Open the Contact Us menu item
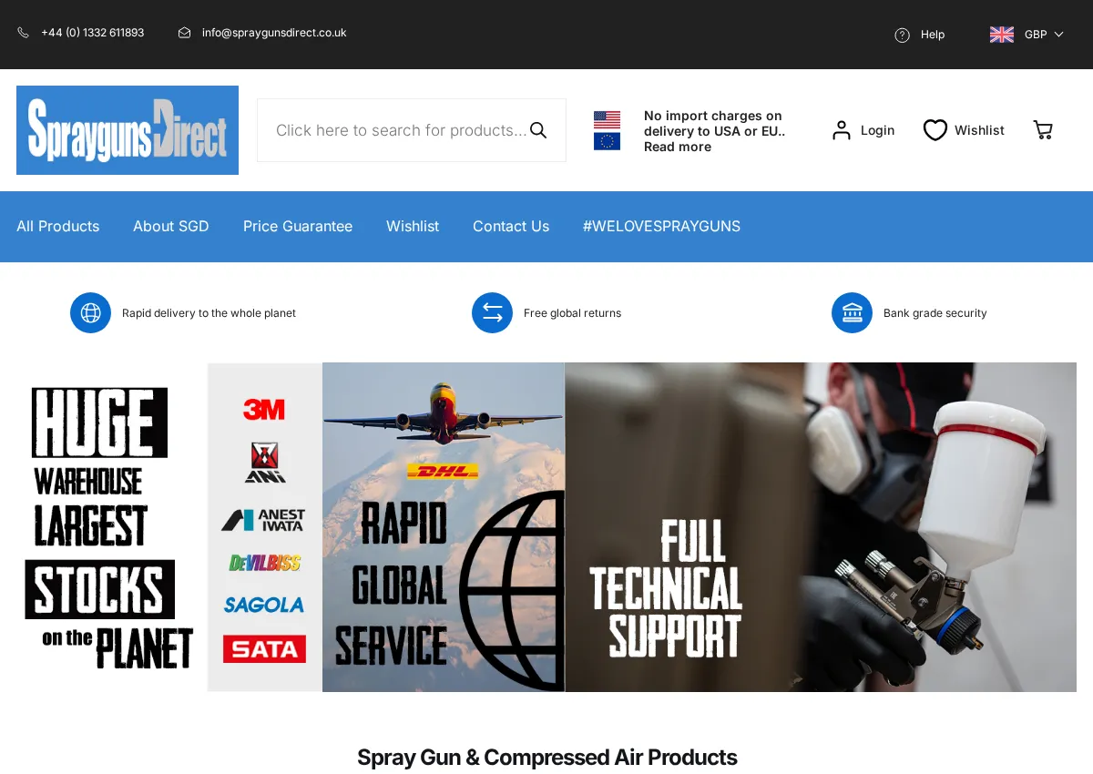The width and height of the screenshot is (1093, 774). (511, 226)
